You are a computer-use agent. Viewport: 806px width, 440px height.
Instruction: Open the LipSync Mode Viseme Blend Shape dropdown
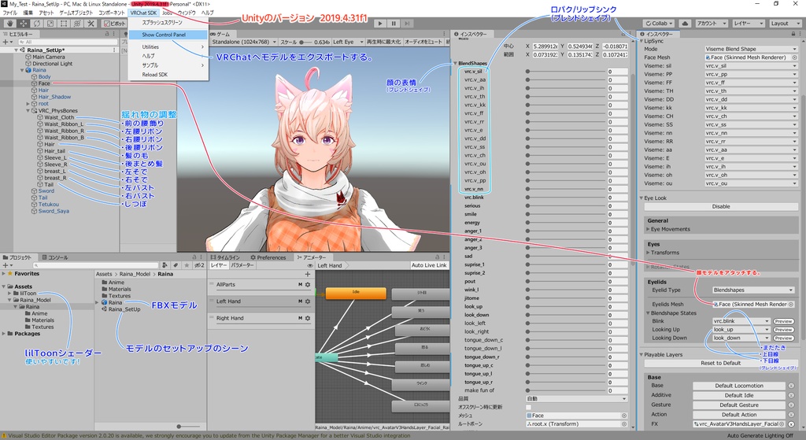pyautogui.click(x=751, y=49)
